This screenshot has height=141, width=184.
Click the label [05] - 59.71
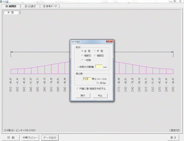coord(38,85)
